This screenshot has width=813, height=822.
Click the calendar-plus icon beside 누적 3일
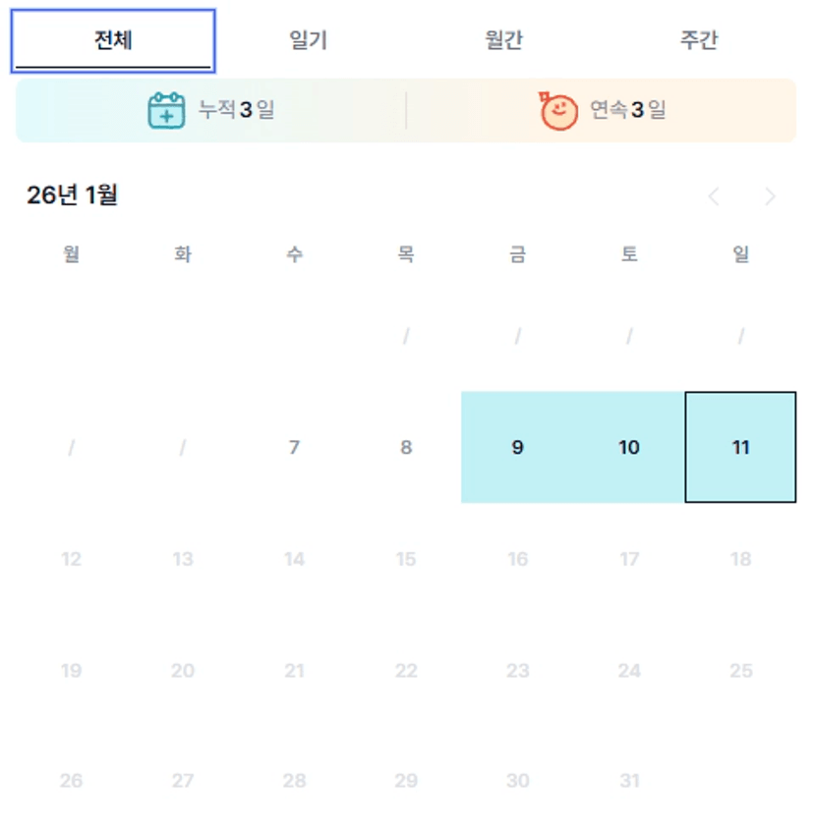click(166, 111)
